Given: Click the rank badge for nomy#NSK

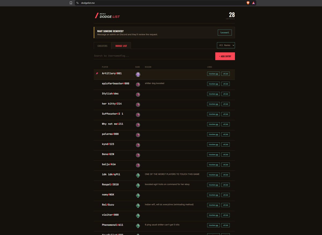Looking at the screenshot, I should 138,195.
